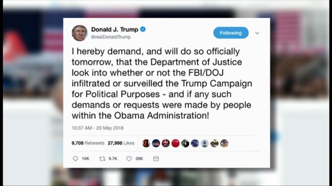The width and height of the screenshot is (332, 186).
Task: Click the Donald J. Trump display name
Action: 114,29
